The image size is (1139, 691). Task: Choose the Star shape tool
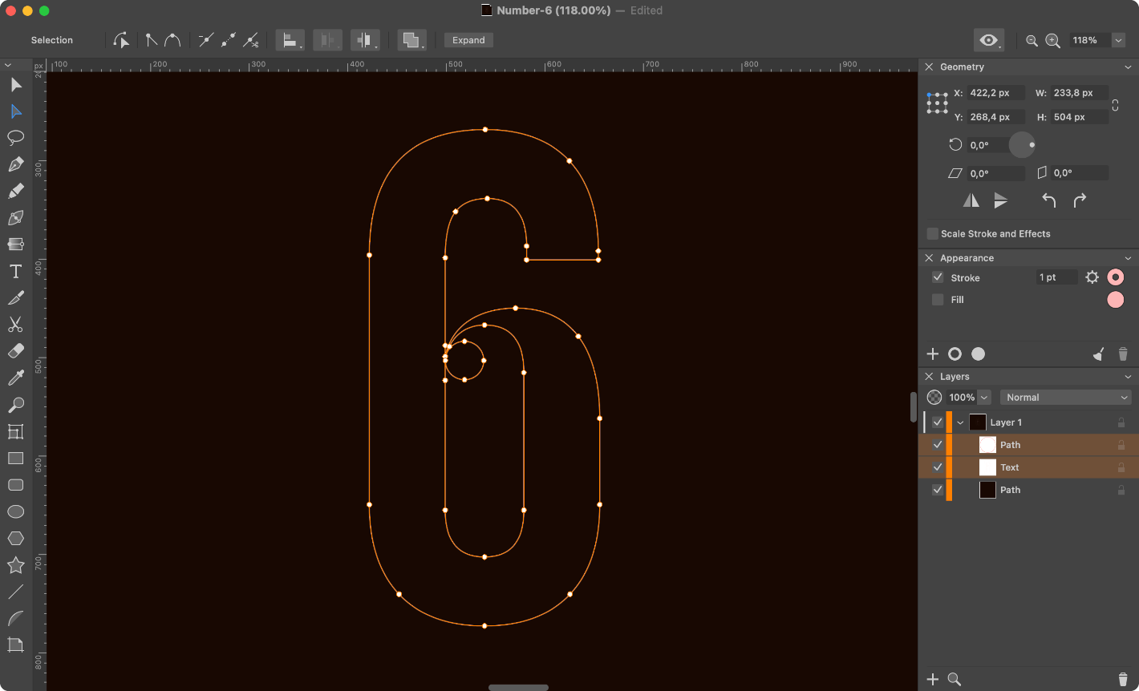pos(15,565)
